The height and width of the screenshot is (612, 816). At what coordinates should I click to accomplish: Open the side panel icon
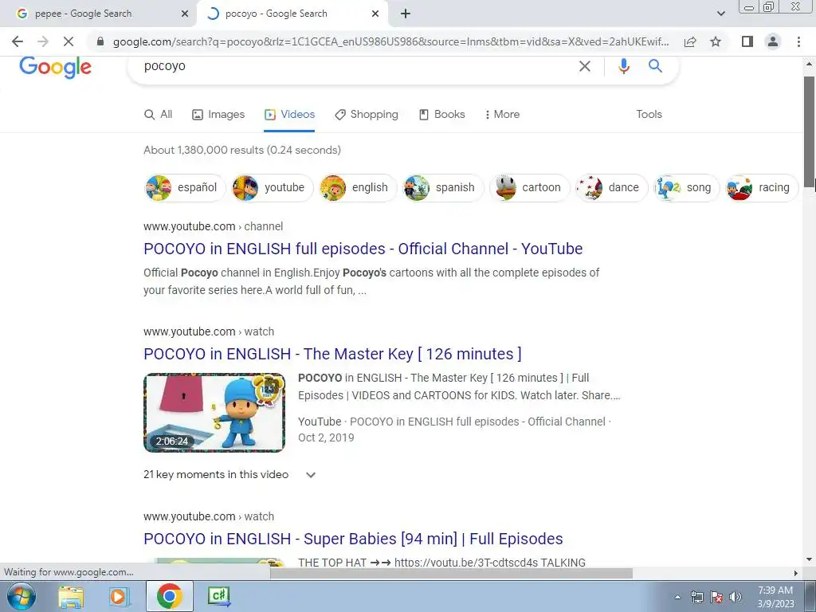pos(747,41)
